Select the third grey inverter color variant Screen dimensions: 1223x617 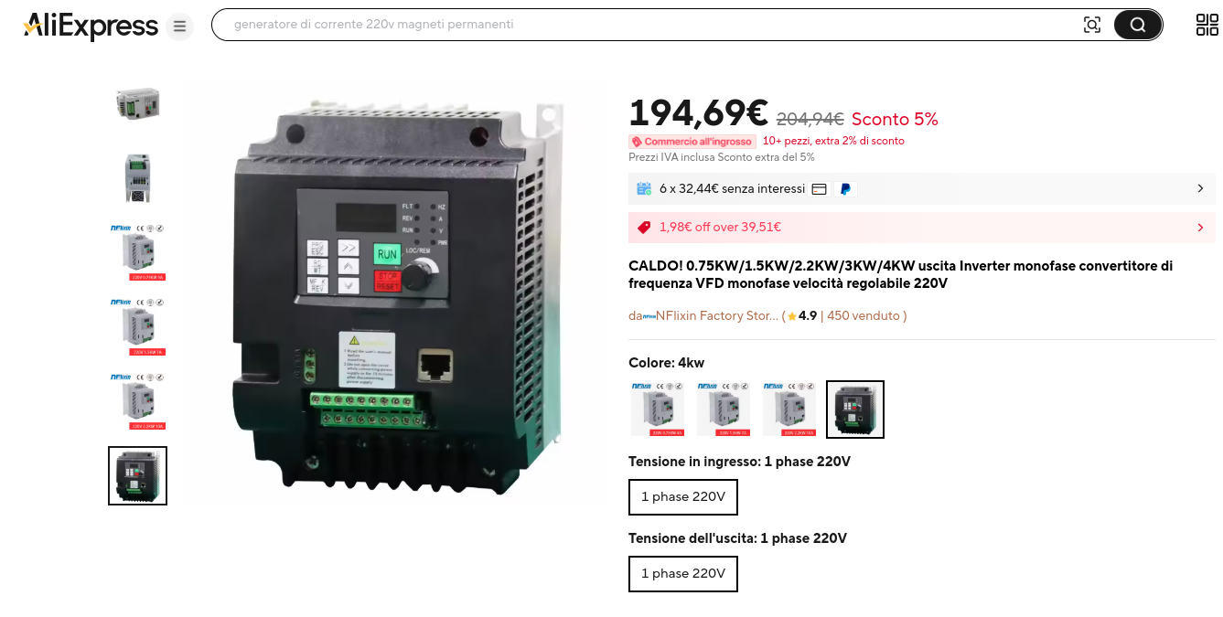[x=789, y=410]
